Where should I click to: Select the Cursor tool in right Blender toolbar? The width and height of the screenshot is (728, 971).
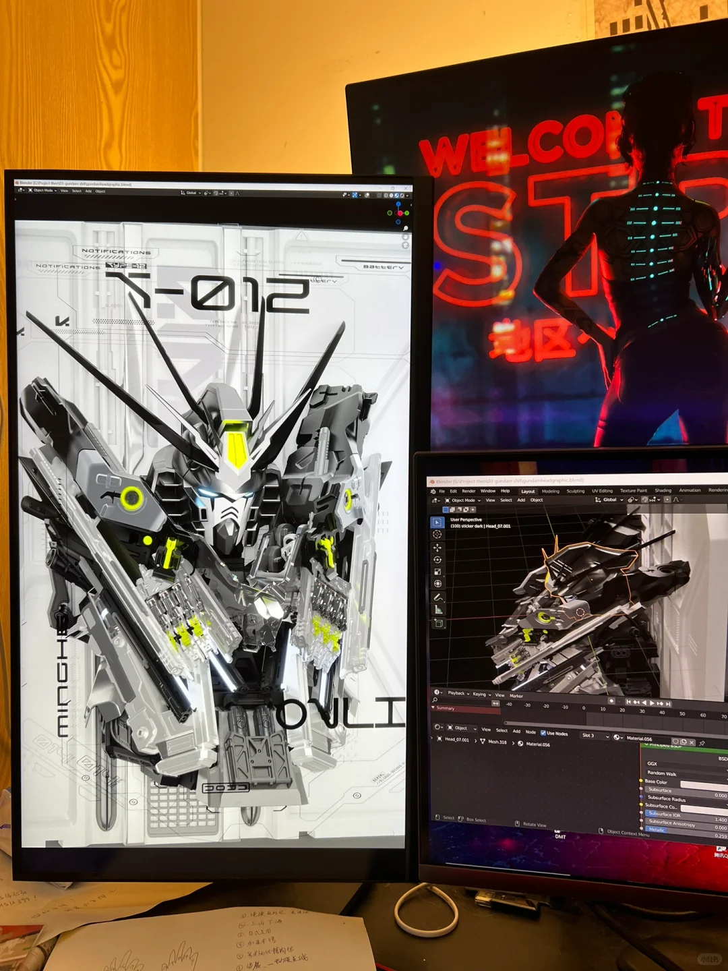(x=437, y=535)
